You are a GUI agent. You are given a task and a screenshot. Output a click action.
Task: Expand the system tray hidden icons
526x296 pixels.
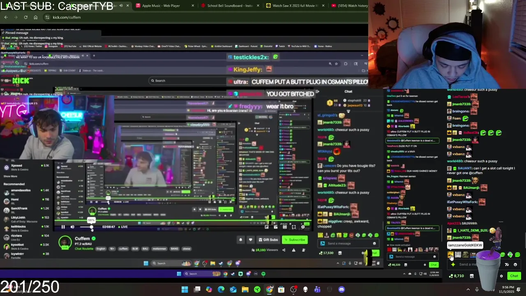click(468, 289)
